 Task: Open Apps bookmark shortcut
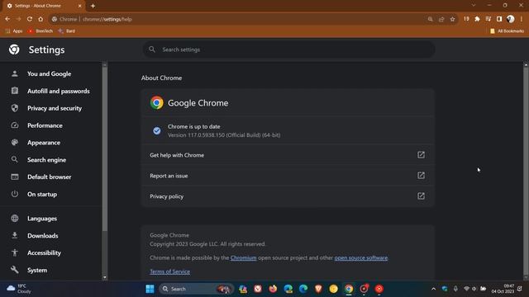point(14,31)
